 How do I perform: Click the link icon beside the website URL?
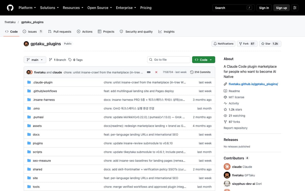[225, 84]
